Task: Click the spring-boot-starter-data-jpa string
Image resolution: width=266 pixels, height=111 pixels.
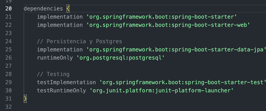Action: point(176,50)
